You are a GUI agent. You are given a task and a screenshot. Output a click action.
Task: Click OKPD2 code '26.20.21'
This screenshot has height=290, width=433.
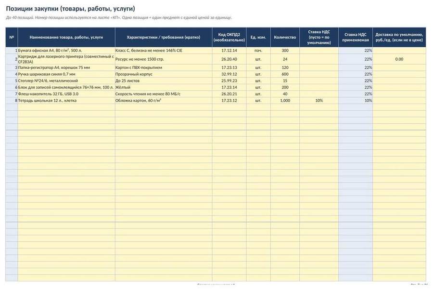(229, 94)
